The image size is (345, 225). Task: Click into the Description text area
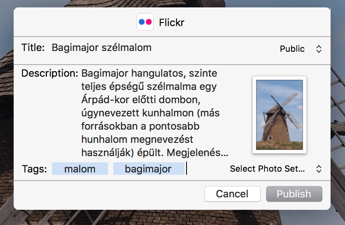[154, 113]
